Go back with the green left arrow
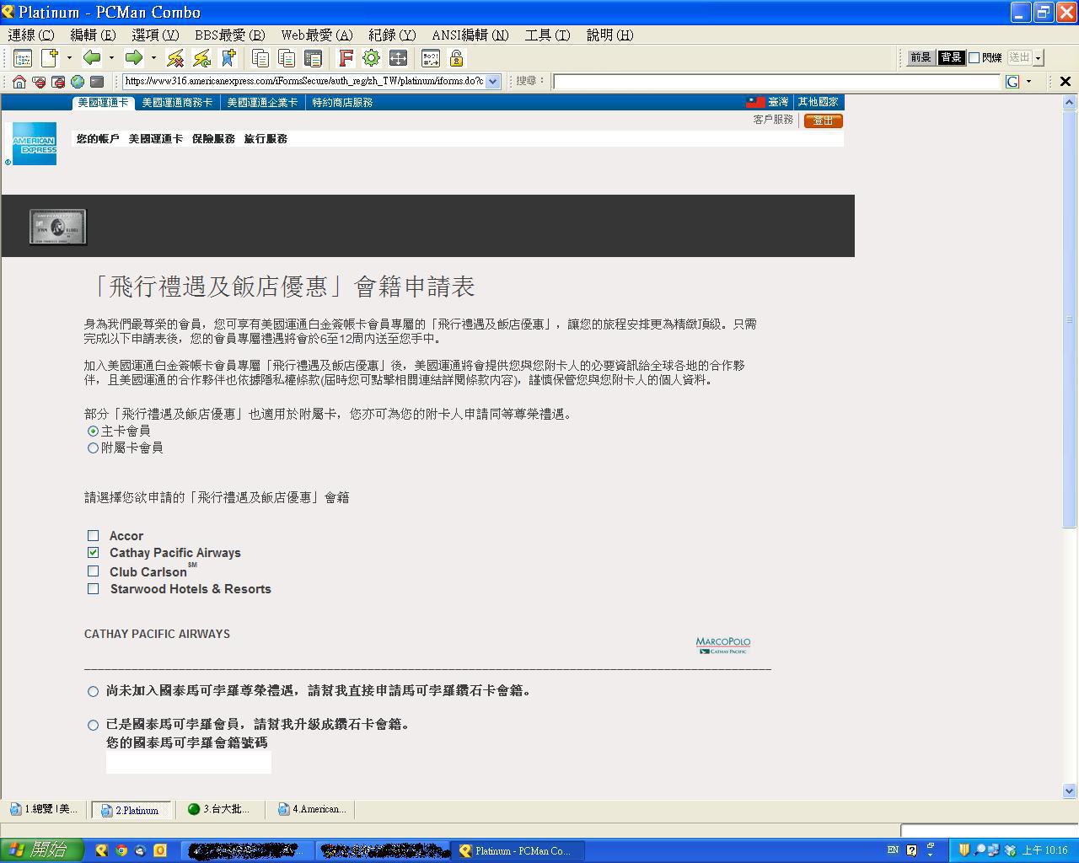This screenshot has height=863, width=1079. tap(92, 58)
